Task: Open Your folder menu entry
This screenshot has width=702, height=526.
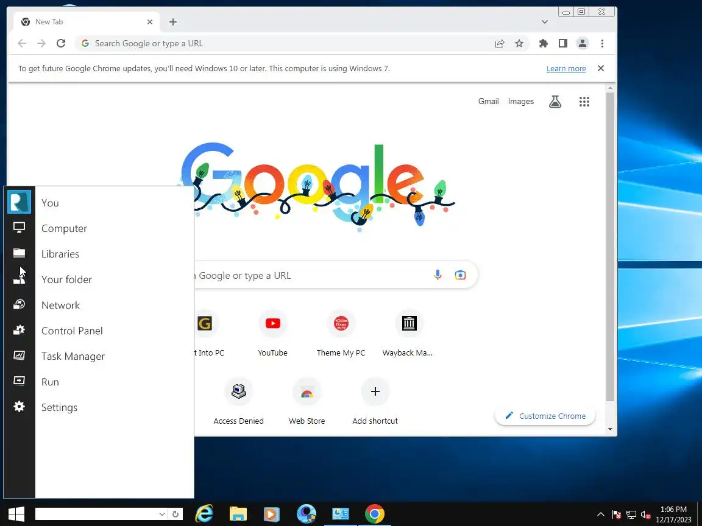Action: [x=66, y=279]
